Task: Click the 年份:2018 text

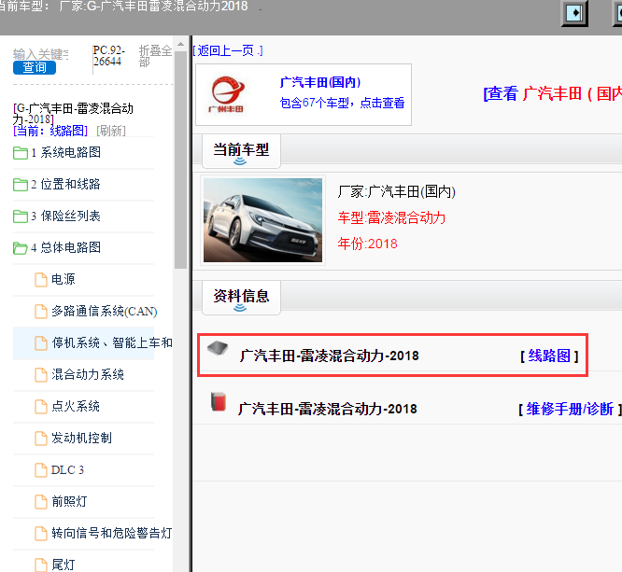Action: (367, 244)
